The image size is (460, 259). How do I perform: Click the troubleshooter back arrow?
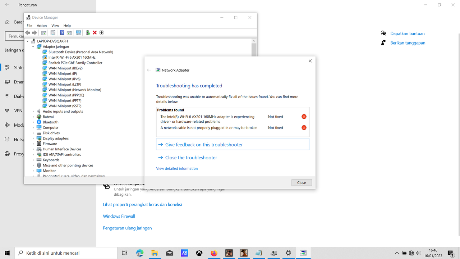pyautogui.click(x=149, y=70)
